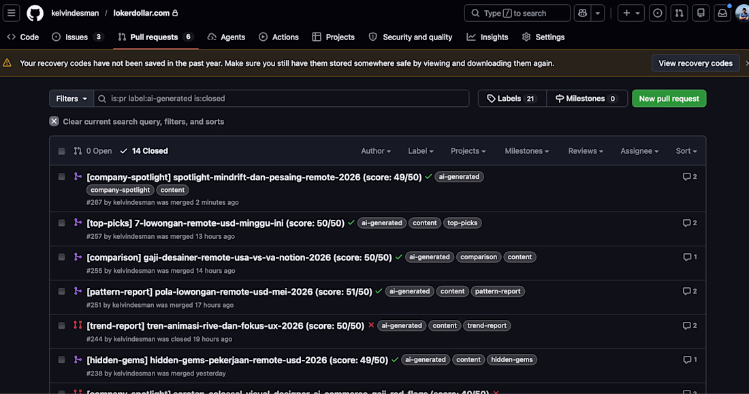Open PR hidden-gems-pekerjaan-remote-usd-2026

pyautogui.click(x=238, y=360)
